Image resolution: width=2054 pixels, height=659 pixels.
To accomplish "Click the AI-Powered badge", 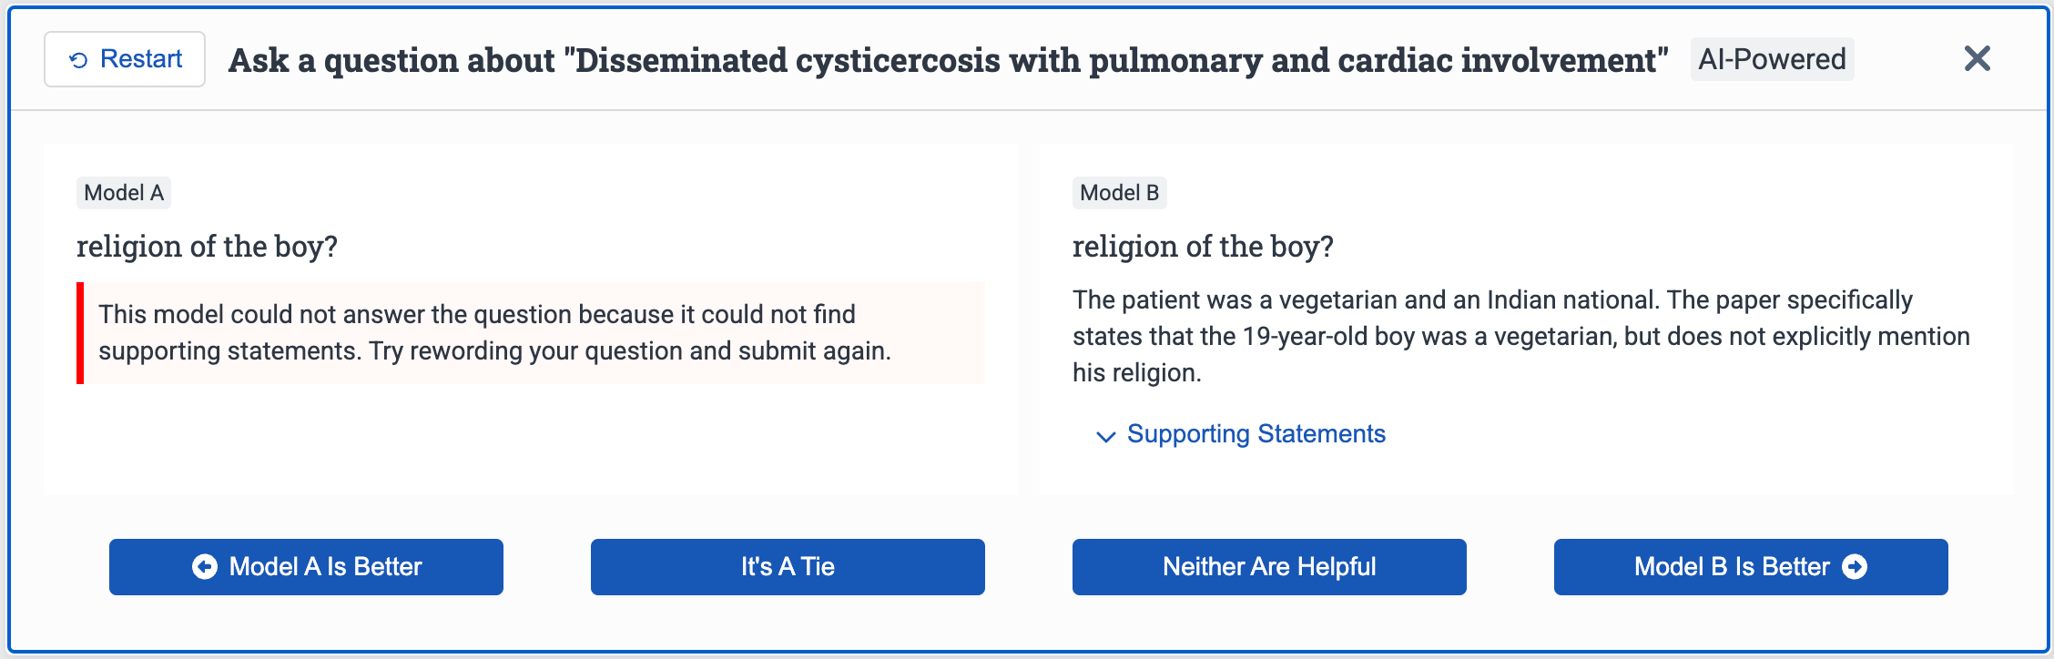I will point(1772,59).
